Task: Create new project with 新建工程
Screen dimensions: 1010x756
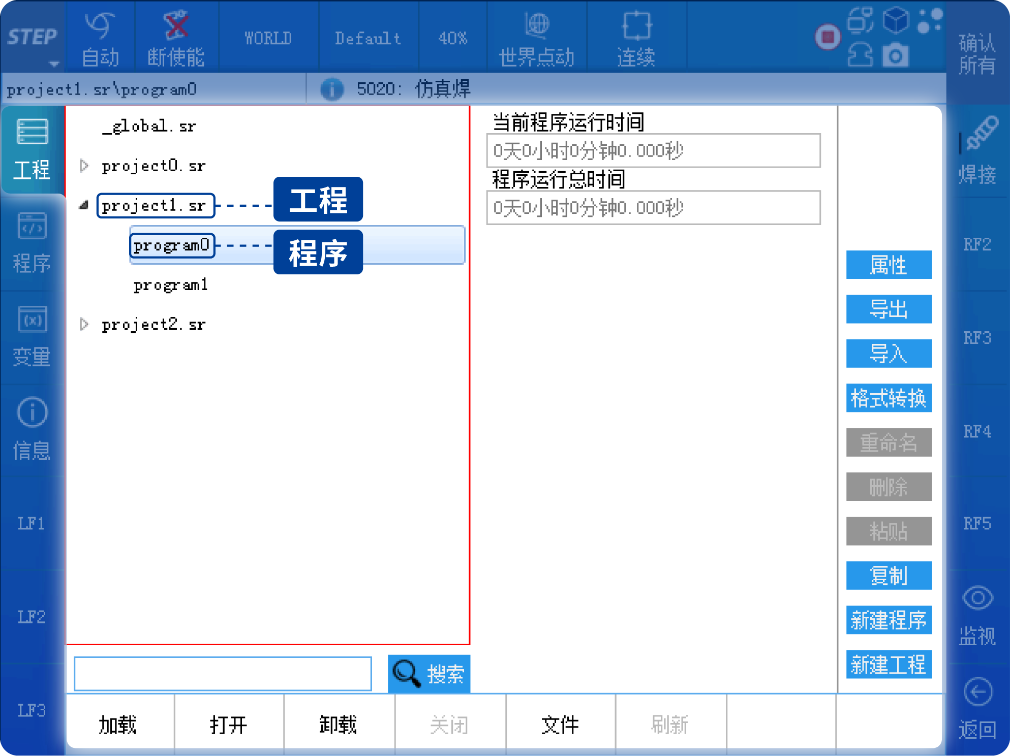Action: click(889, 664)
